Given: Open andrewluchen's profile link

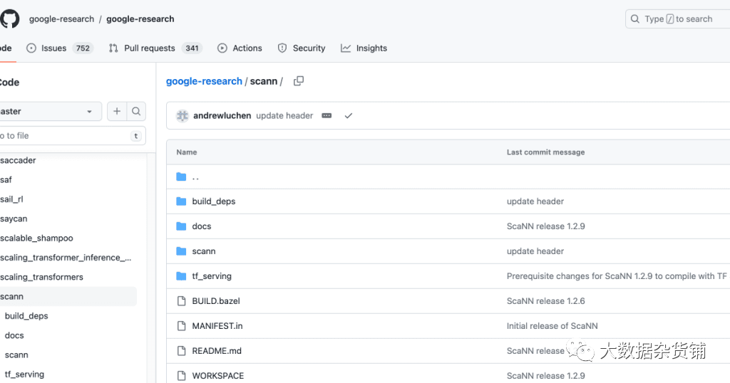Looking at the screenshot, I should click(x=222, y=116).
